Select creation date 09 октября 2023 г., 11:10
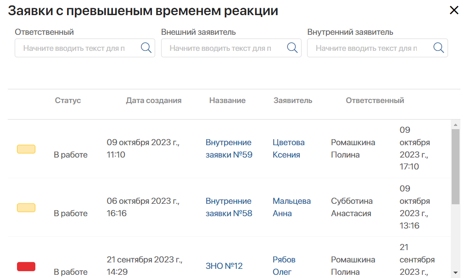The image size is (465, 278). (x=143, y=148)
